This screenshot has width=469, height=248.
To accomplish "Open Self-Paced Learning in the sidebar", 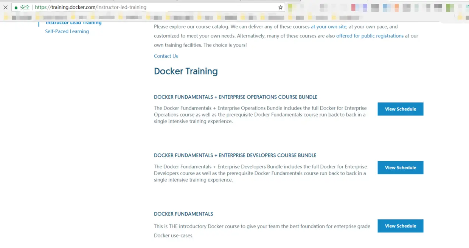I will click(67, 31).
